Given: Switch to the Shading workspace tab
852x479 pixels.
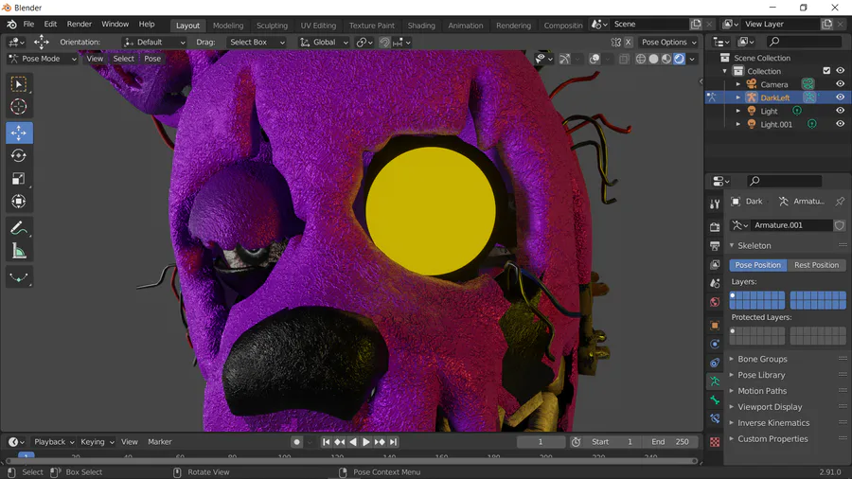Looking at the screenshot, I should pyautogui.click(x=421, y=25).
